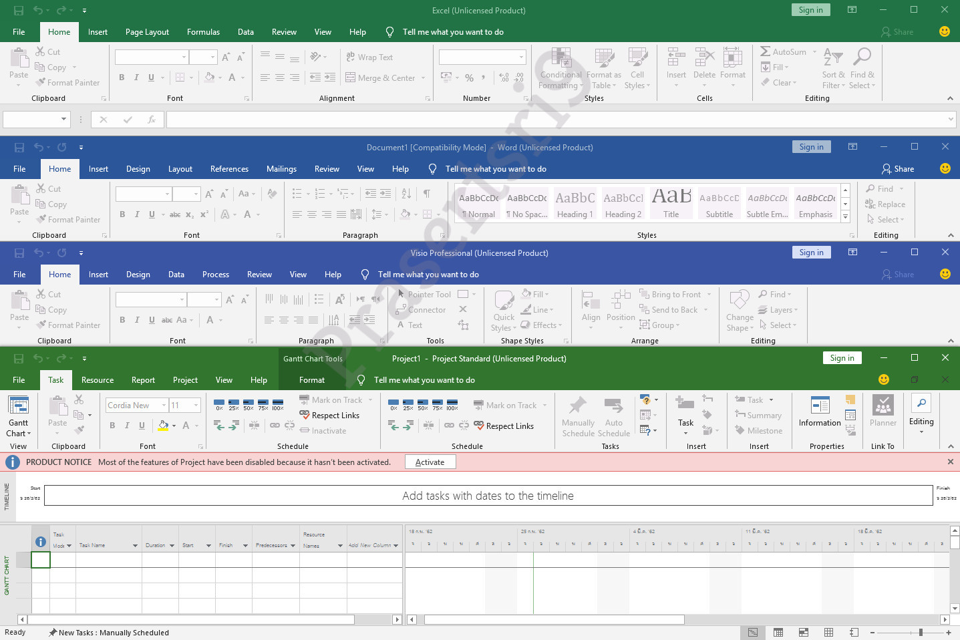Open font size 11 dropdown in Project
The width and height of the screenshot is (960, 640).
click(196, 406)
